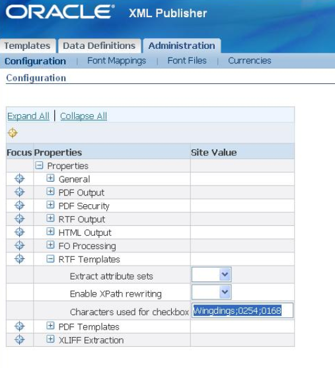The image size is (335, 368).
Task: Expand the XLIFF Extraction node
Action: pos(50,339)
